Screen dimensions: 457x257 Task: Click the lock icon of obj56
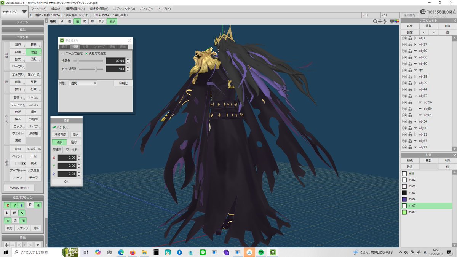pyautogui.click(x=410, y=102)
